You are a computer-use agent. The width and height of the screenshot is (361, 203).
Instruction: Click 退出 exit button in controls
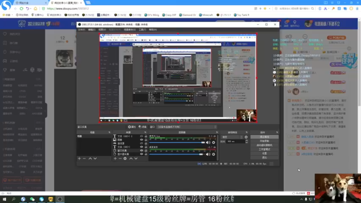[x=264, y=157]
